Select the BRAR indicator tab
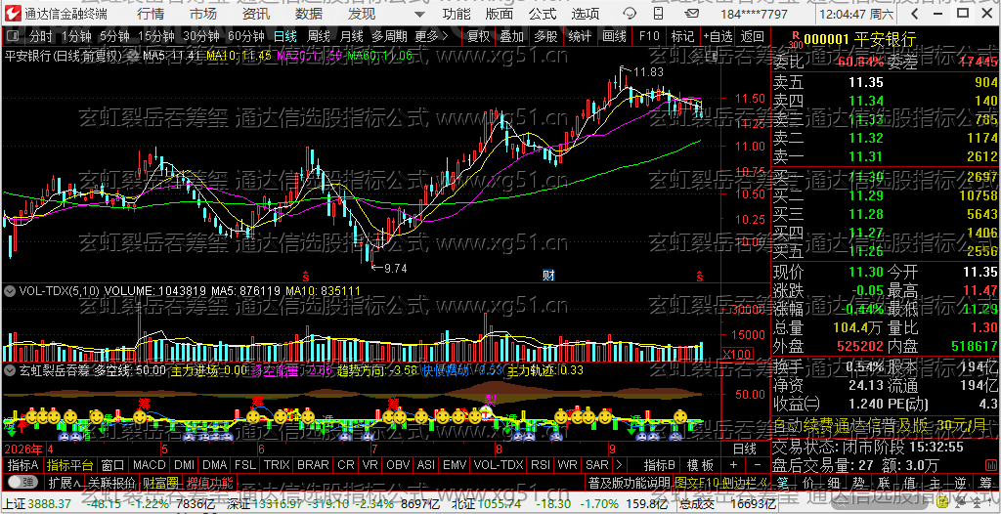The width and height of the screenshot is (1001, 514). click(313, 465)
